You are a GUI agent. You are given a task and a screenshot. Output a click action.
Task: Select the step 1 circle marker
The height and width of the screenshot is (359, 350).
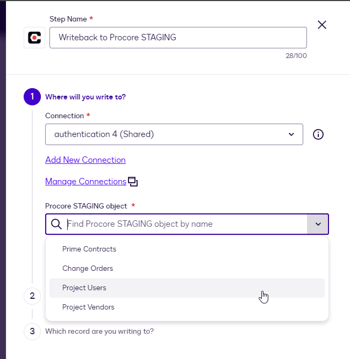(x=32, y=97)
